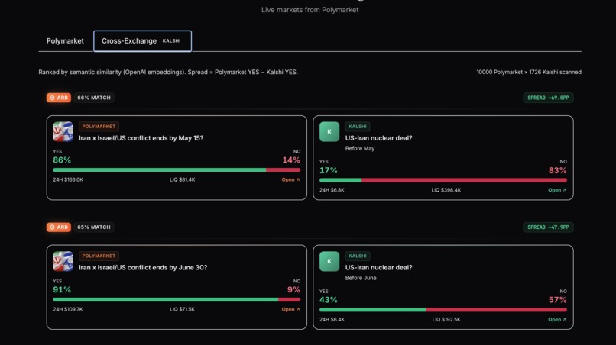Viewport: 616px width, 345px height.
Task: Click the 'Before May' subtitle
Action: point(360,148)
